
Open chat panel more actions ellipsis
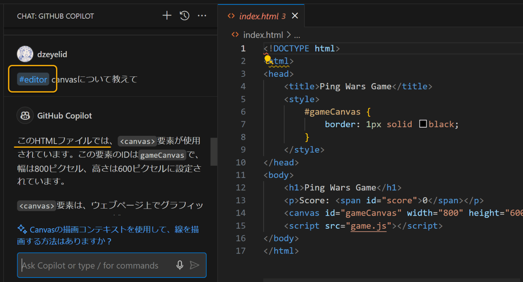pos(202,16)
